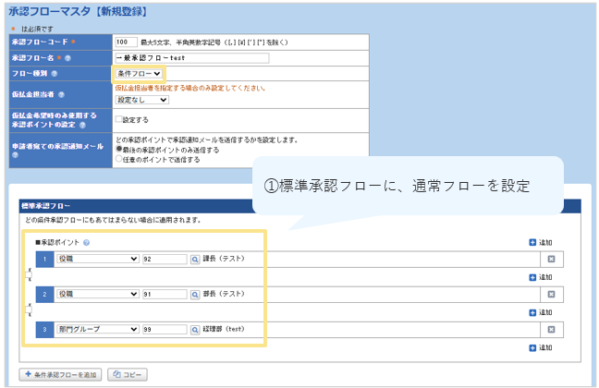Search icon beside code 91
The width and height of the screenshot is (599, 388).
coord(195,295)
